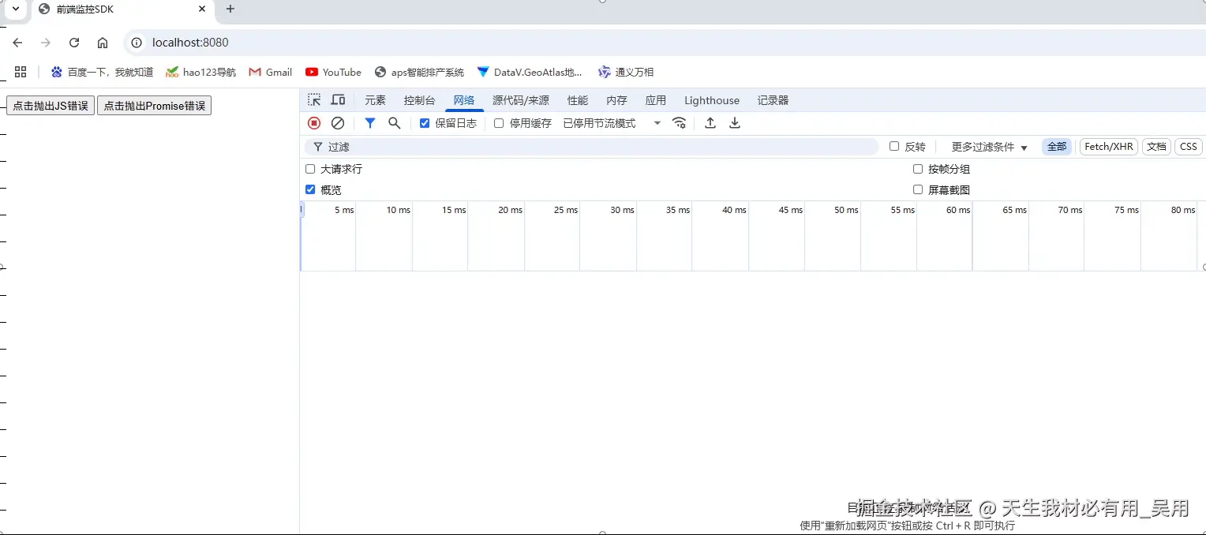Enable 按帧分组 checkbox
1206x535 pixels.
click(x=918, y=169)
